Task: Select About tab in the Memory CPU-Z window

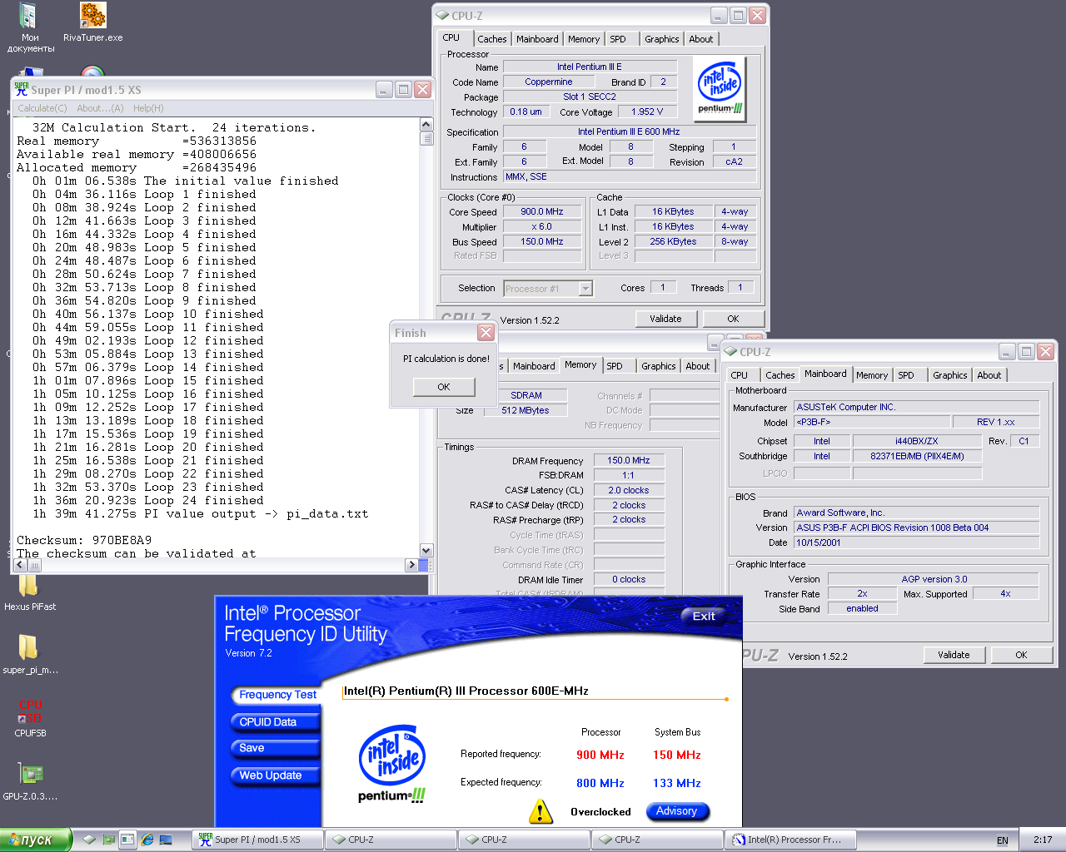Action: (698, 366)
